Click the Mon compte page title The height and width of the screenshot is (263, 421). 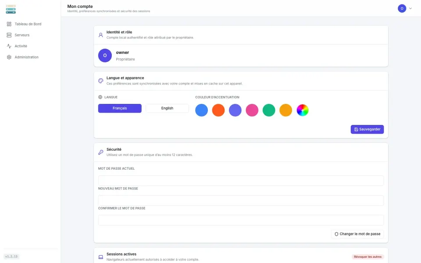(x=80, y=7)
